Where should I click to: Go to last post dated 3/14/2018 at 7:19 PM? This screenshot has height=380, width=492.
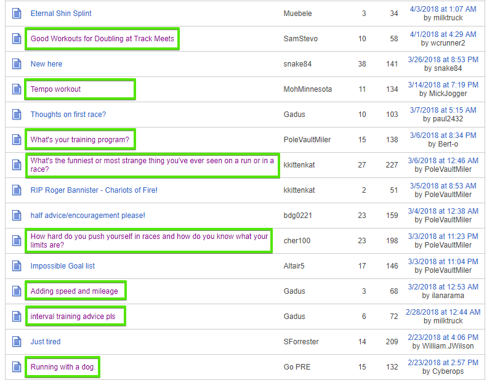pos(443,85)
